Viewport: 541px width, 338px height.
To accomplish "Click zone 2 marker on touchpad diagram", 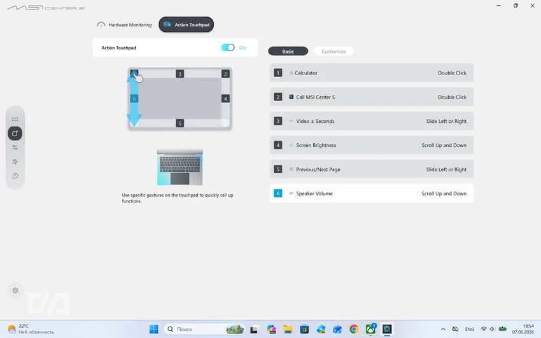I will point(225,74).
